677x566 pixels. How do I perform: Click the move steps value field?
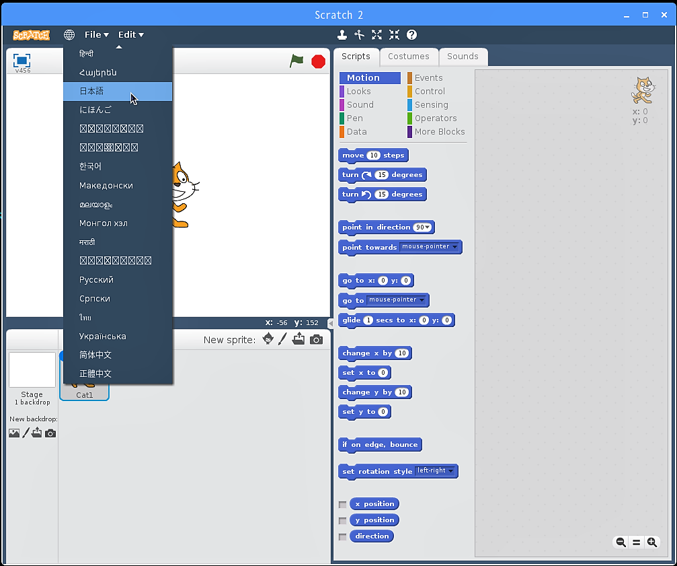374,155
